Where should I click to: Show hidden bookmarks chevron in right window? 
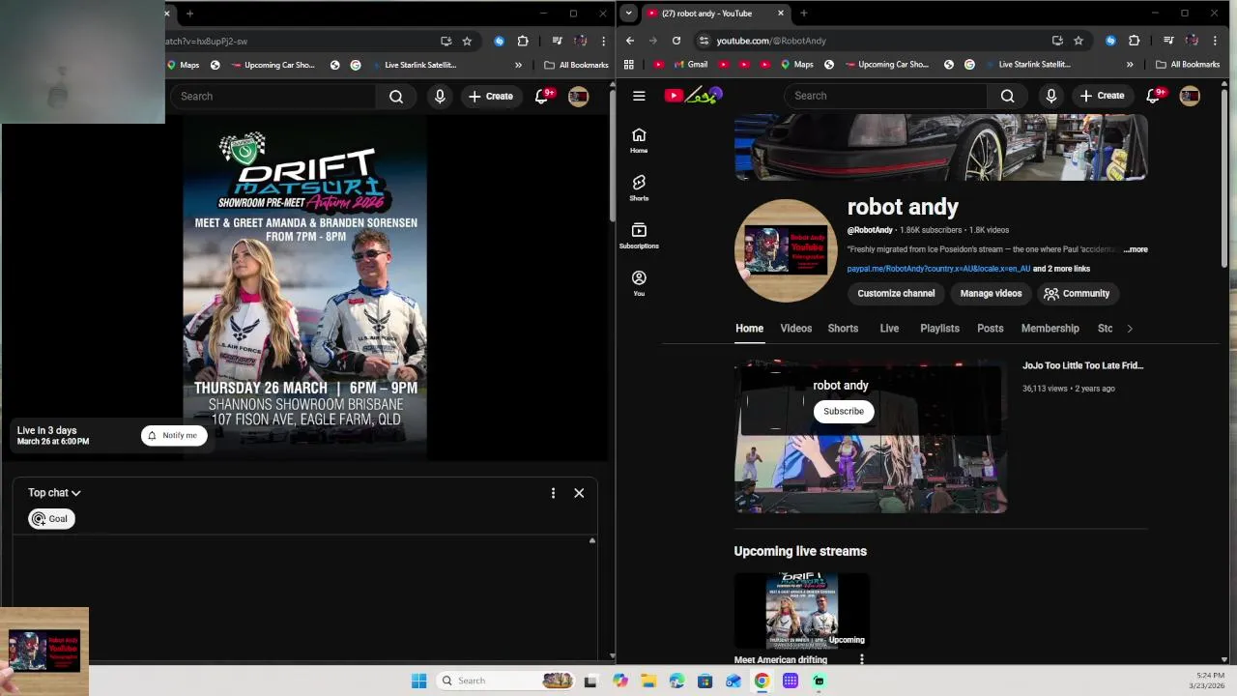(x=1130, y=65)
